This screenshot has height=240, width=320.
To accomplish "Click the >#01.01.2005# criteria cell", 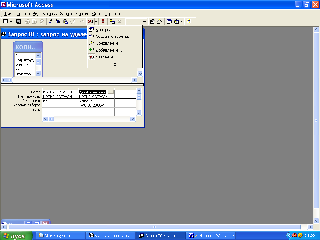I will click(x=96, y=105).
